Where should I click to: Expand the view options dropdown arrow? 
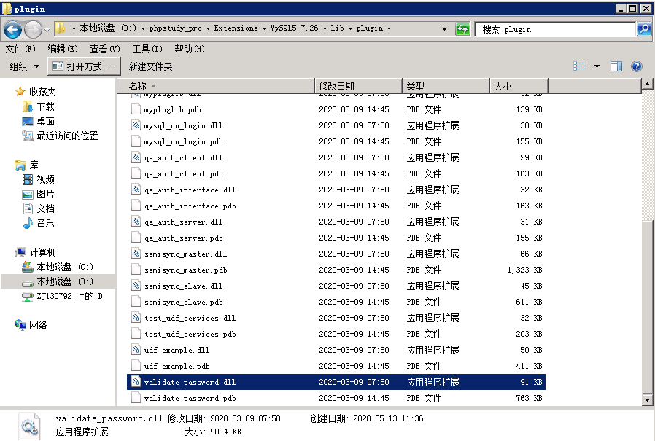pos(597,66)
